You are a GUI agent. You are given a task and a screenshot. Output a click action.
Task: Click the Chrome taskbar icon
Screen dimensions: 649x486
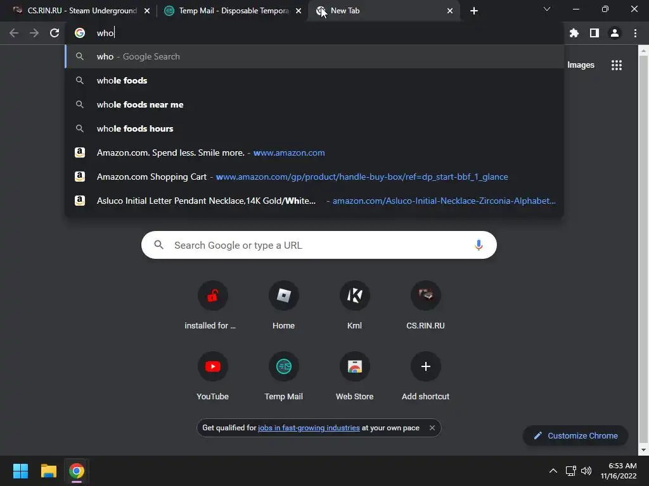pos(77,471)
